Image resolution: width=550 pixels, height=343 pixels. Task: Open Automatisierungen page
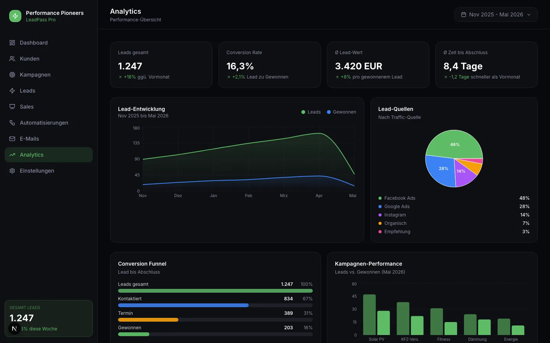49,123
